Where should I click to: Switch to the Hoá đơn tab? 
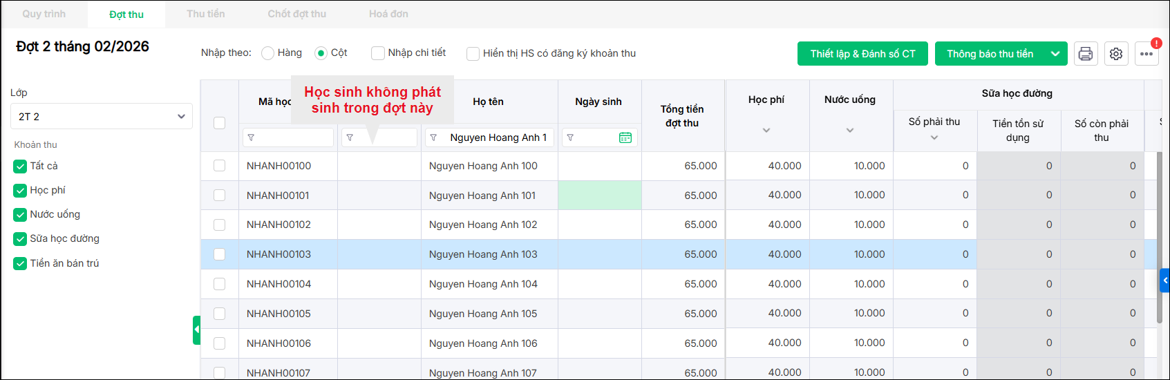coord(388,14)
